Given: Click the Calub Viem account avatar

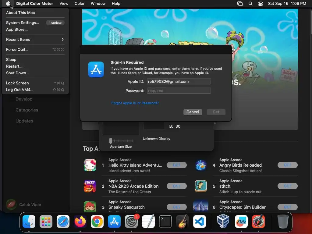Looking at the screenshot, I should coord(11,204).
